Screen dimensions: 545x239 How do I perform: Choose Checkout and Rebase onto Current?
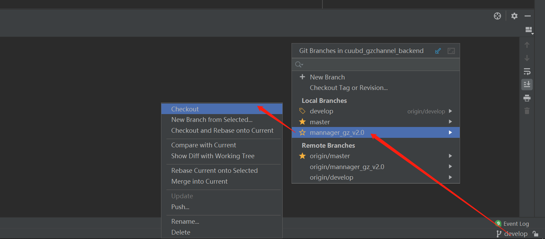coord(222,131)
